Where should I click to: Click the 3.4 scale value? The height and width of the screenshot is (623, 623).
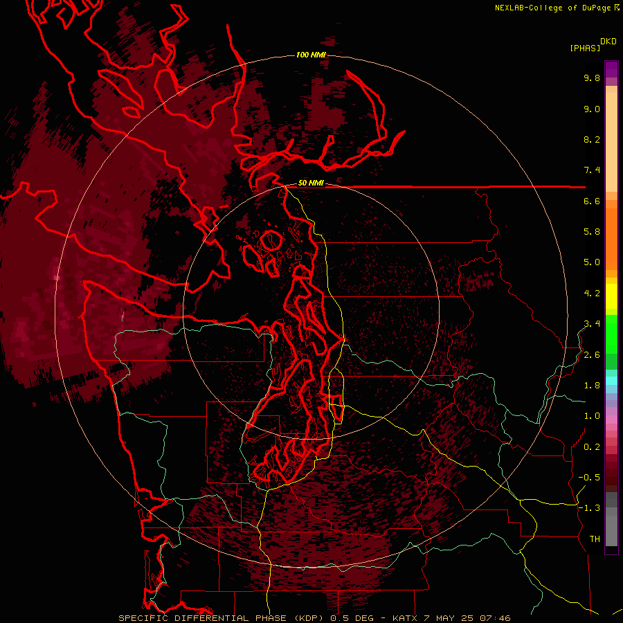[592, 324]
